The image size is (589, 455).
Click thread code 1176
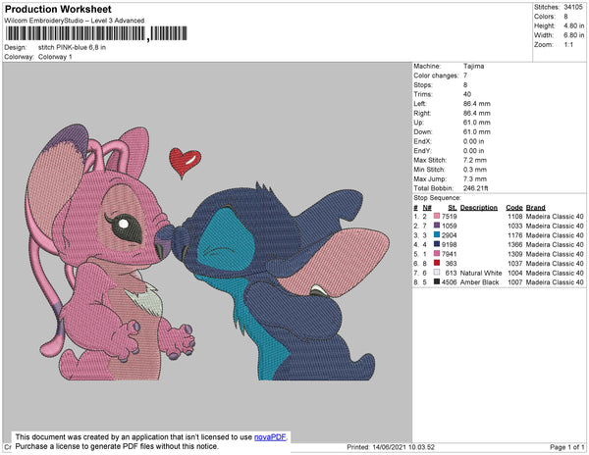click(x=515, y=235)
